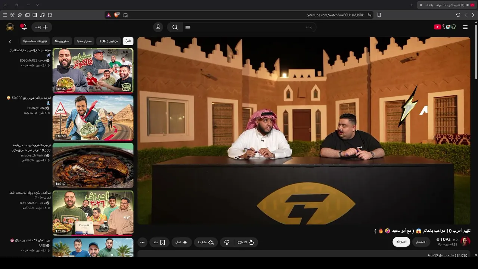Toggle the browser sidebar panel

pos(35,15)
